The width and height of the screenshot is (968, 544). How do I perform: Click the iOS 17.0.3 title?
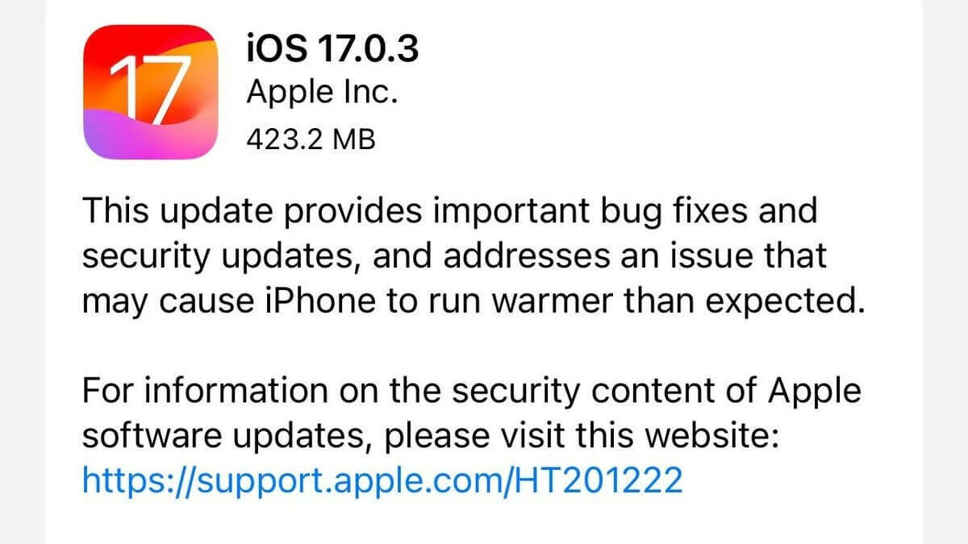[x=332, y=50]
